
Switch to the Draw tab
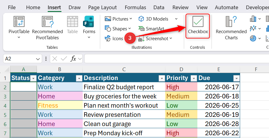click(74, 8)
